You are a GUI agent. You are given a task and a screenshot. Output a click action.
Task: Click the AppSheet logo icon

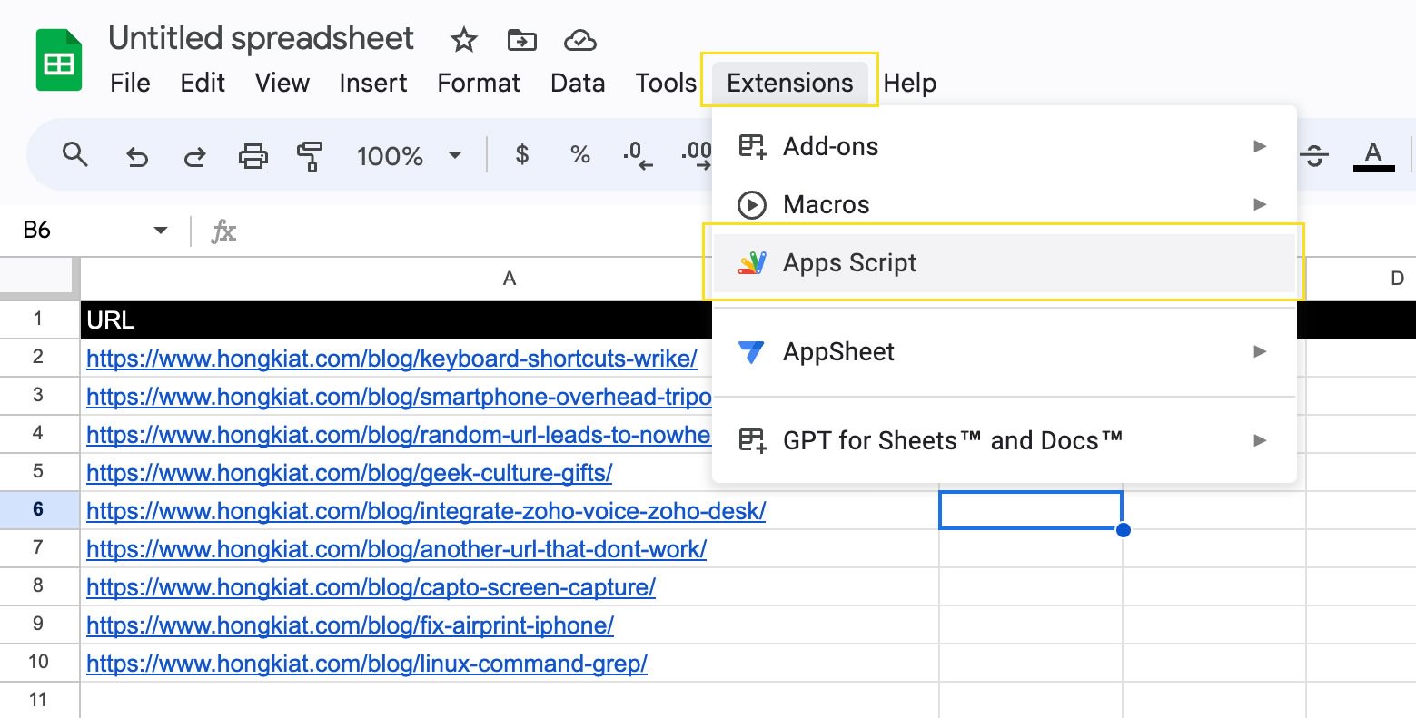click(752, 352)
